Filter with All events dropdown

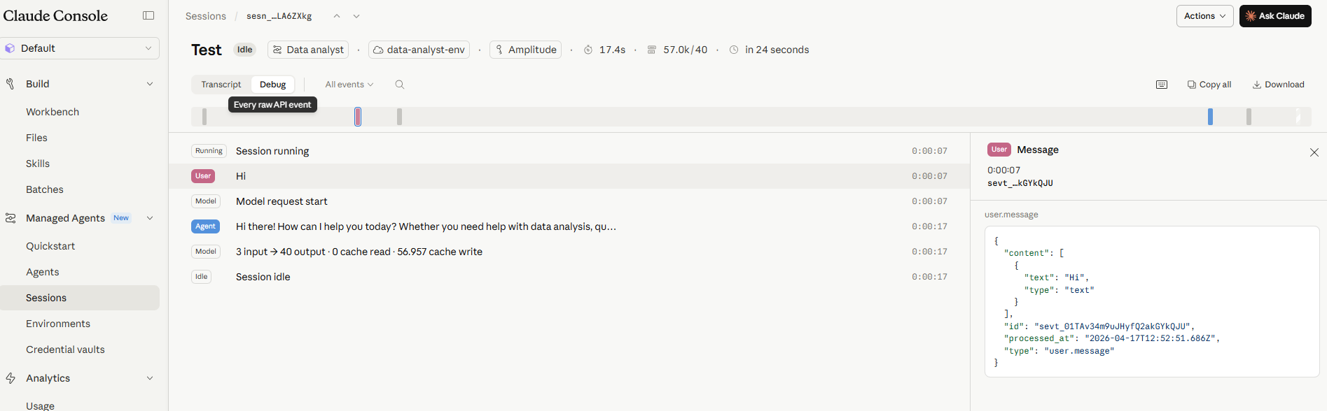[x=349, y=85]
